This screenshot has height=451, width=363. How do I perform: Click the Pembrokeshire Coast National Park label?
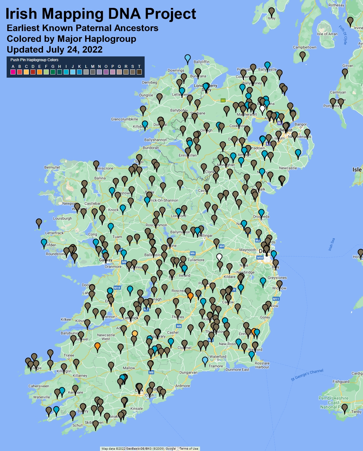click(x=333, y=403)
